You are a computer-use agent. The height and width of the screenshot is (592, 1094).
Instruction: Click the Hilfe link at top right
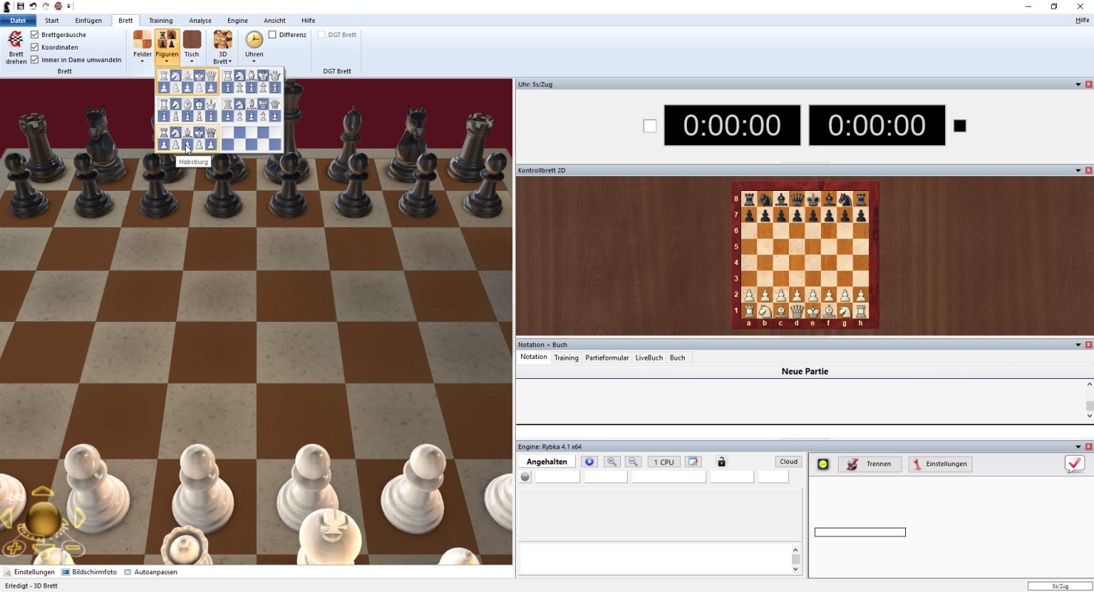(x=1082, y=21)
